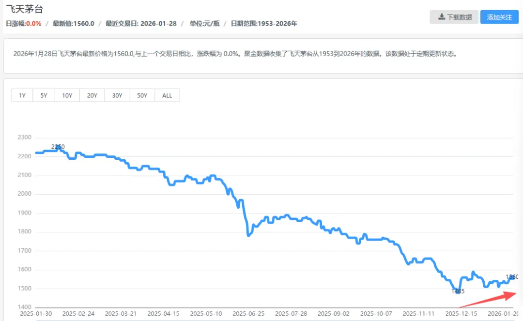Image resolution: width=523 pixels, height=321 pixels.
Task: Click y-axis label 2300
Action: 24,138
